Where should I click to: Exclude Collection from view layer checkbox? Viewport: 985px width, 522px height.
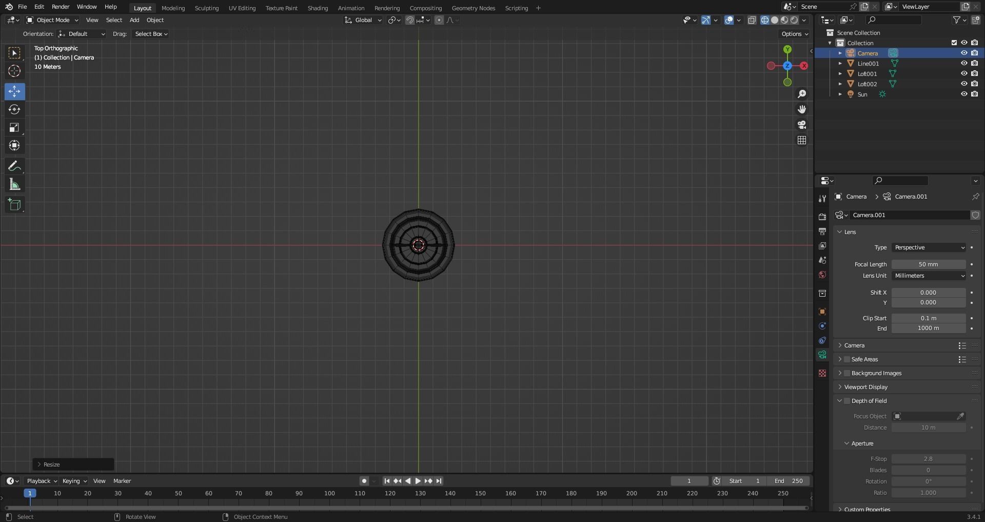(x=954, y=43)
